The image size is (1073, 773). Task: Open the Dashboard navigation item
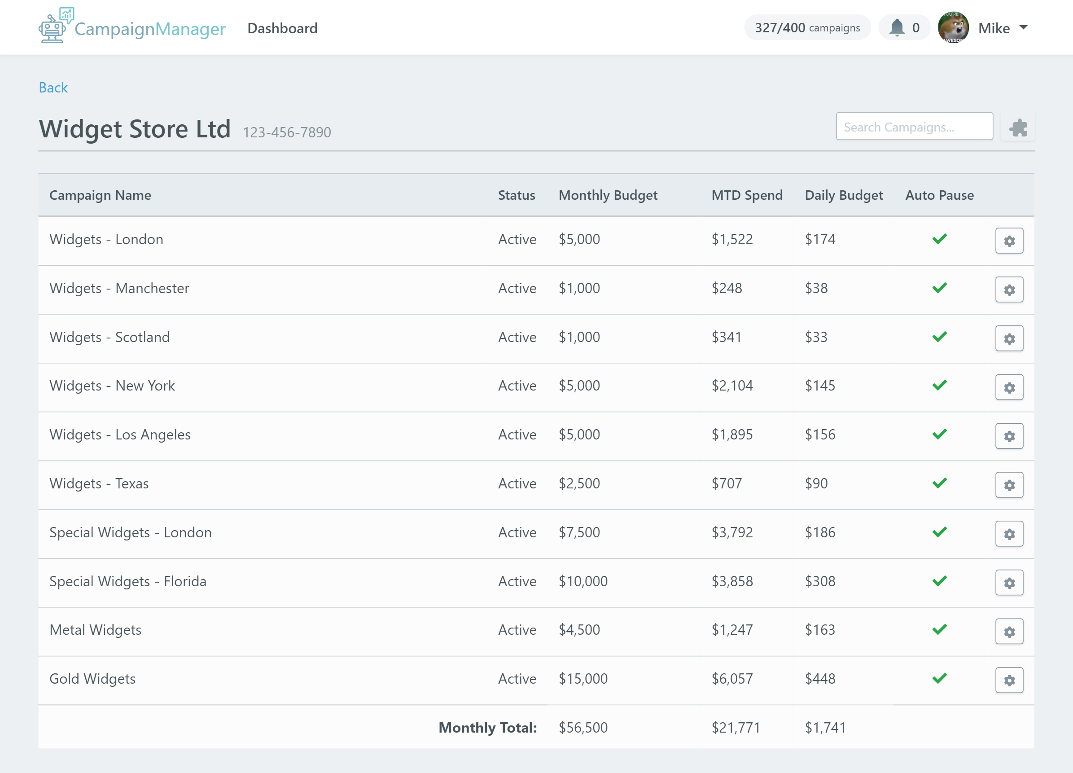coord(282,28)
